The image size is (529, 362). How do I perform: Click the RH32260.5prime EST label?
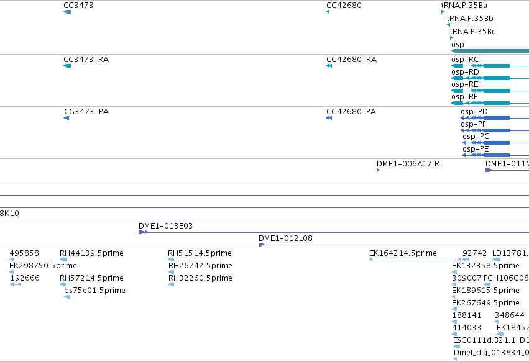[x=200, y=278]
